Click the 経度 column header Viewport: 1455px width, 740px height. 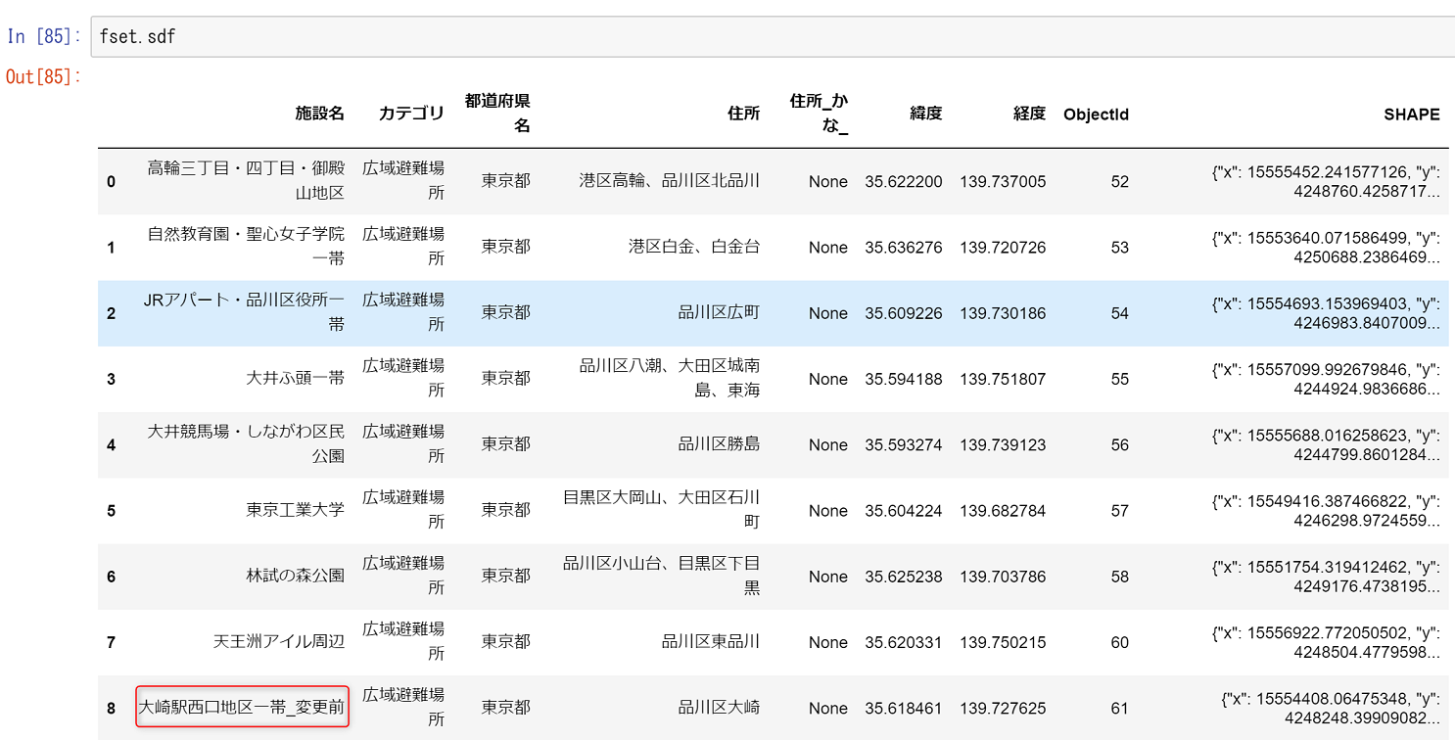[1029, 114]
